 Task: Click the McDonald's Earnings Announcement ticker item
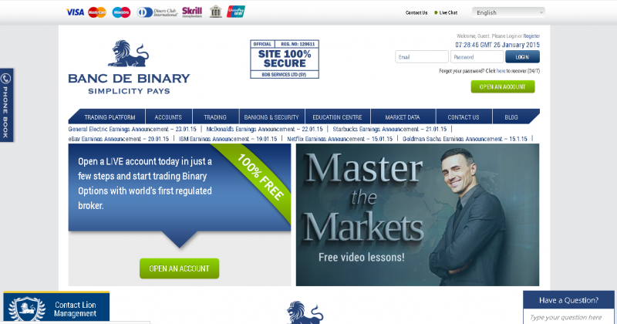(x=265, y=129)
